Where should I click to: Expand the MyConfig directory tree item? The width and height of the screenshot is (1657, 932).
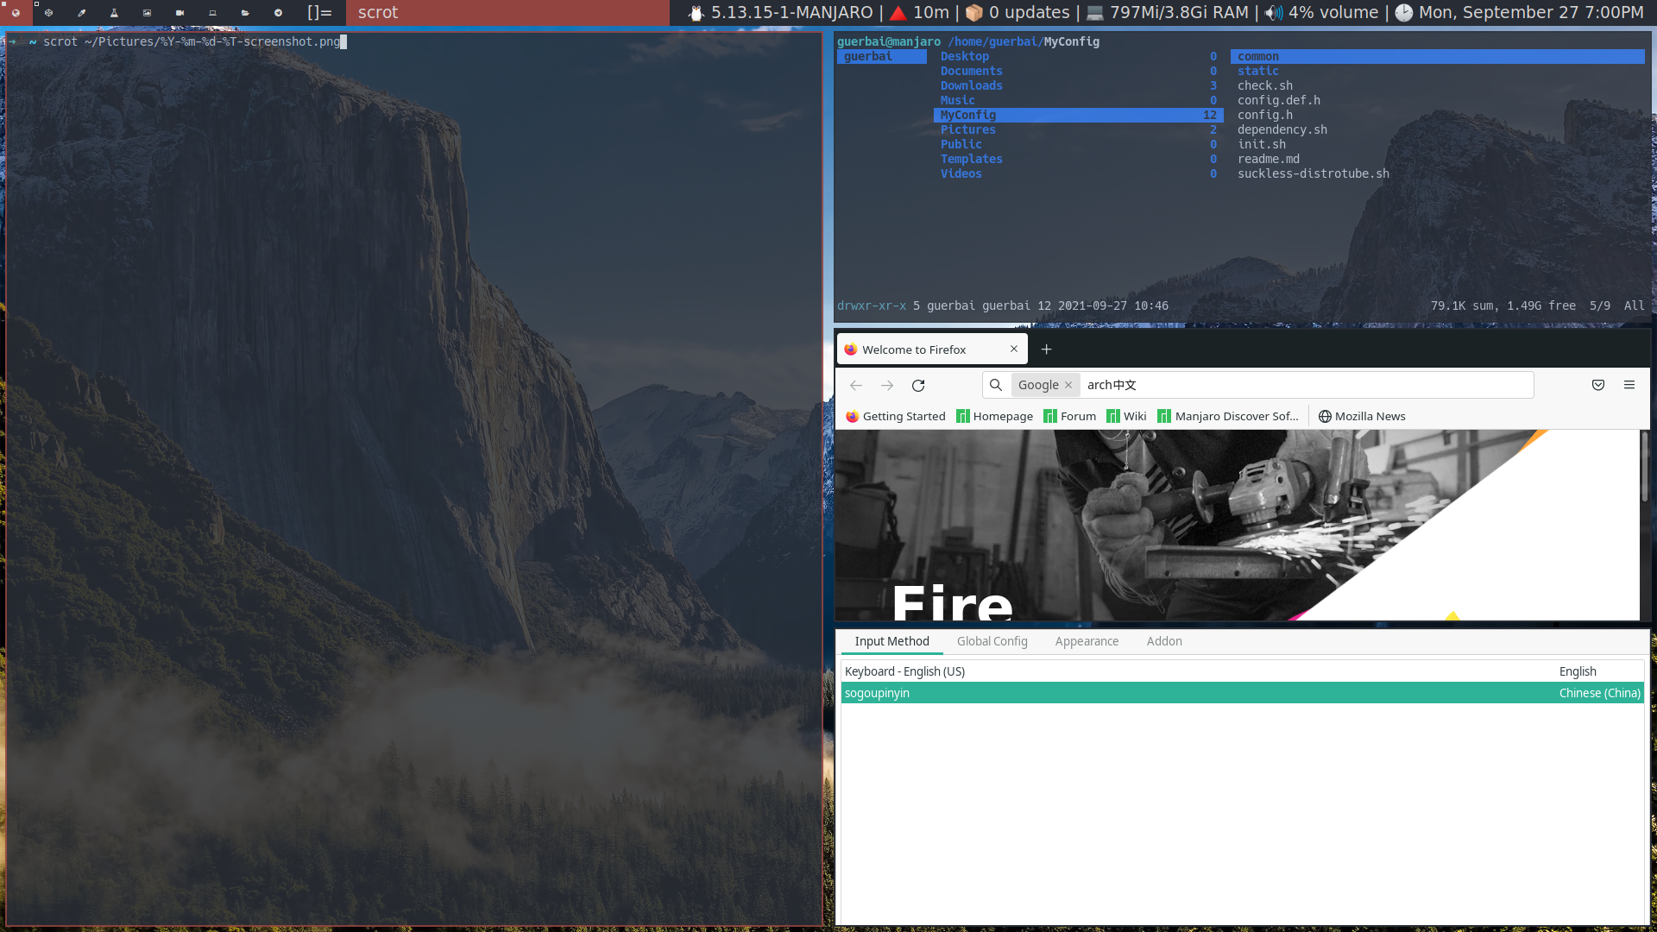(967, 114)
